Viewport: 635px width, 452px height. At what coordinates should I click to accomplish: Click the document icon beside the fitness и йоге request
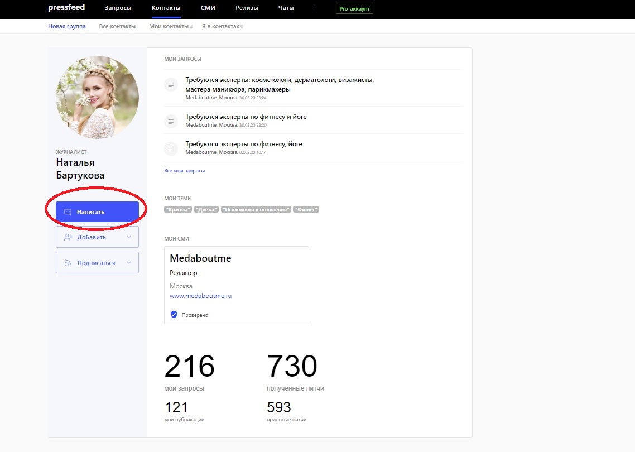point(171,121)
